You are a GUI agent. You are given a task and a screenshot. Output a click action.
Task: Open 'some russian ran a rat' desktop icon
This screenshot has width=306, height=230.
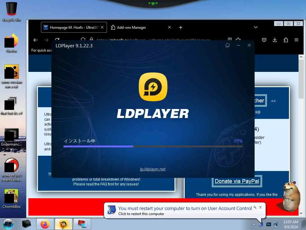pyautogui.click(x=12, y=76)
